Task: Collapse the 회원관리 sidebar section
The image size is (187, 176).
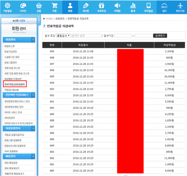Action: pyautogui.click(x=33, y=40)
